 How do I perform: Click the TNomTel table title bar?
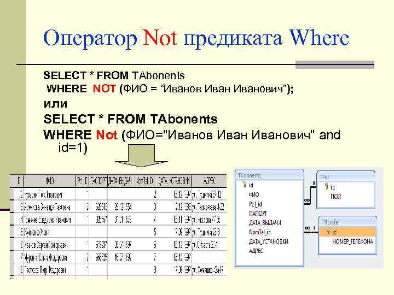click(347, 222)
